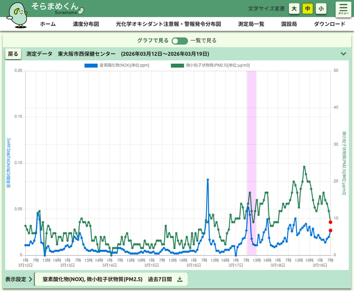The height and width of the screenshot is (291, 354).
Task: Toggle between graph and list view
Action: pos(179,41)
